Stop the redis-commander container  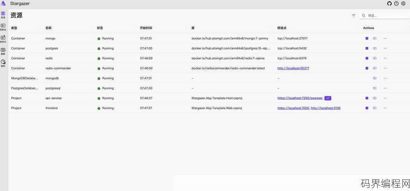pyautogui.click(x=367, y=68)
